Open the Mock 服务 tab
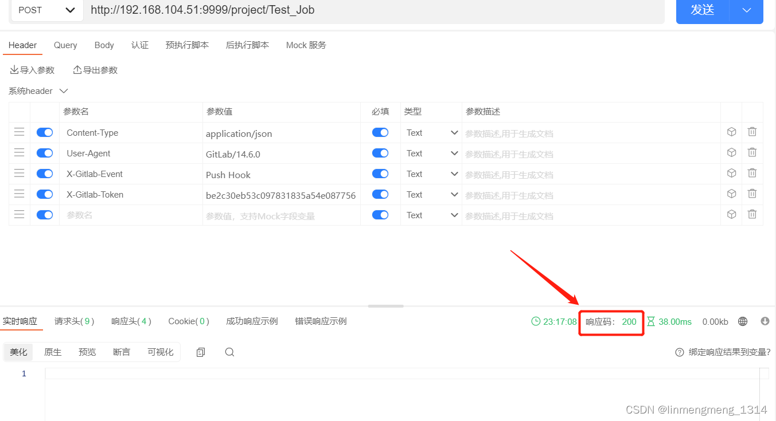776x421 pixels. [306, 45]
